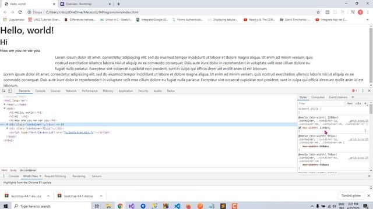This screenshot has width=373, height=209.
Task: Click the Tümünü göster (show all) downloads button
Action: tap(351, 196)
